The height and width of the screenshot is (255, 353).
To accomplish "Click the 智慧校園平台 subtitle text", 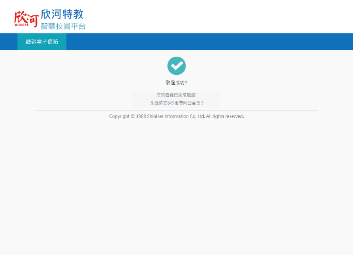I will pyautogui.click(x=63, y=27).
